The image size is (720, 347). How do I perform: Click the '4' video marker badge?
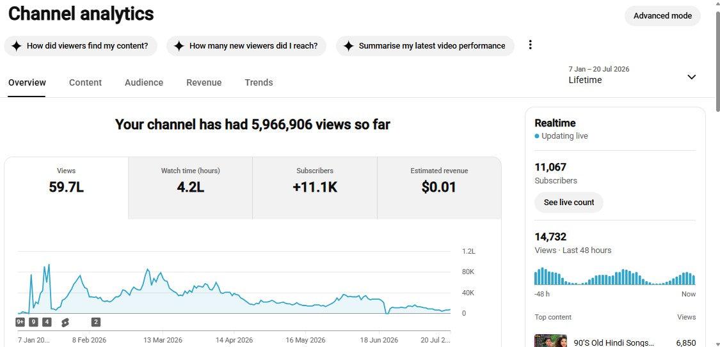[47, 322]
